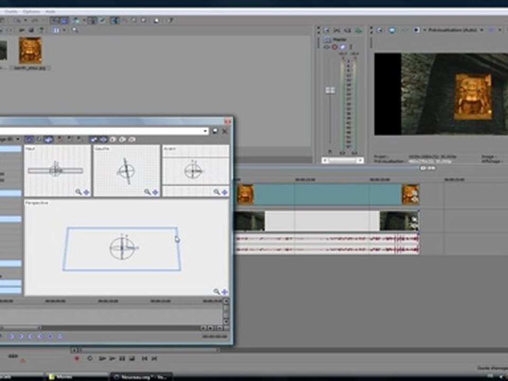Zoom the Avant view with its magnifier icon
Image resolution: width=508 pixels, height=381 pixels.
pyautogui.click(x=217, y=192)
